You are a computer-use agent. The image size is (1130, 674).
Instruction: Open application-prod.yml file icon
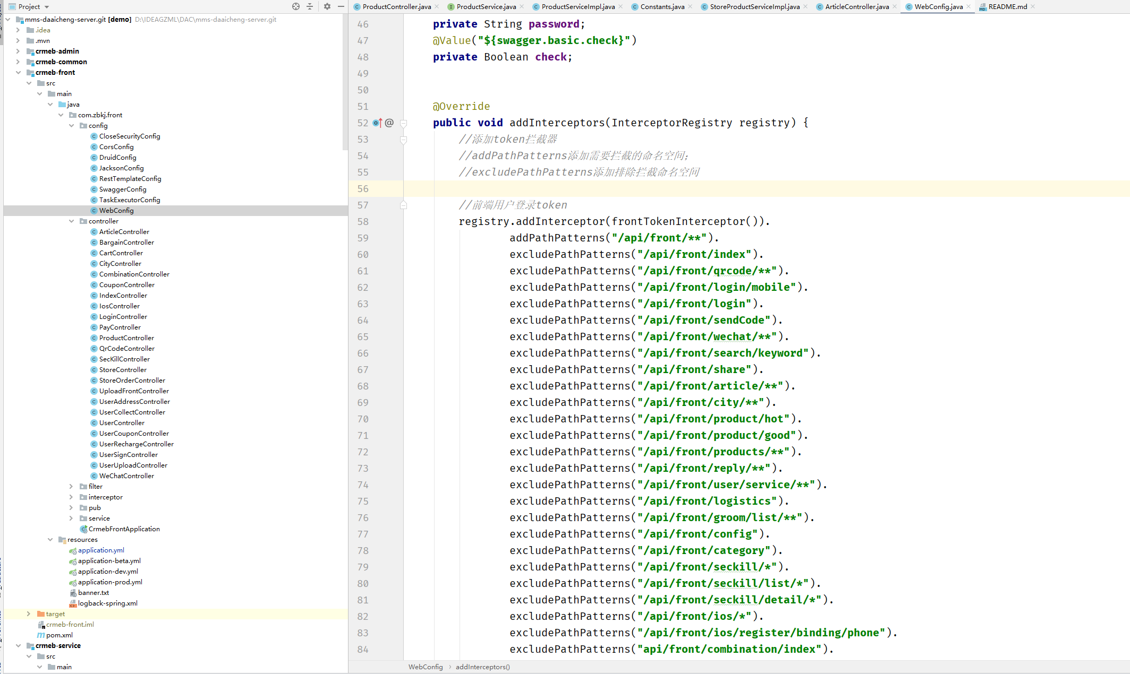[x=73, y=582]
